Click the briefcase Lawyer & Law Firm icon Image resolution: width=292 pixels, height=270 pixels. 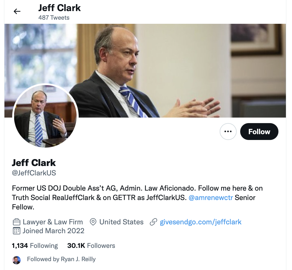coord(16,222)
